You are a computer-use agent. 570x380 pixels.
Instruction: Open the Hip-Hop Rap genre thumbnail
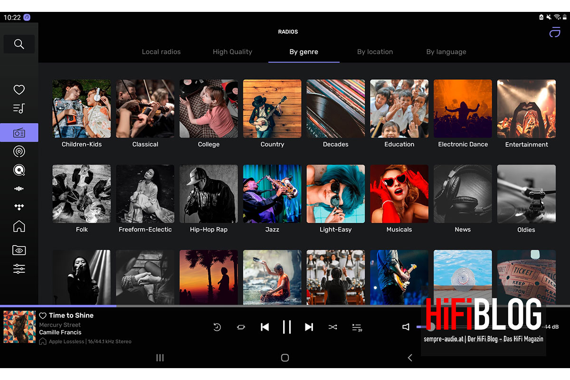(x=209, y=194)
